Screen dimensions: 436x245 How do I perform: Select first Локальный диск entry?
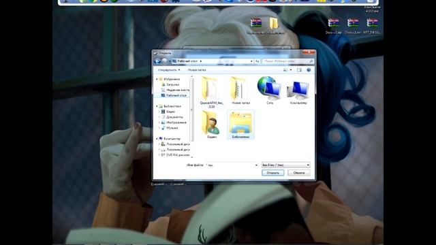click(x=176, y=144)
